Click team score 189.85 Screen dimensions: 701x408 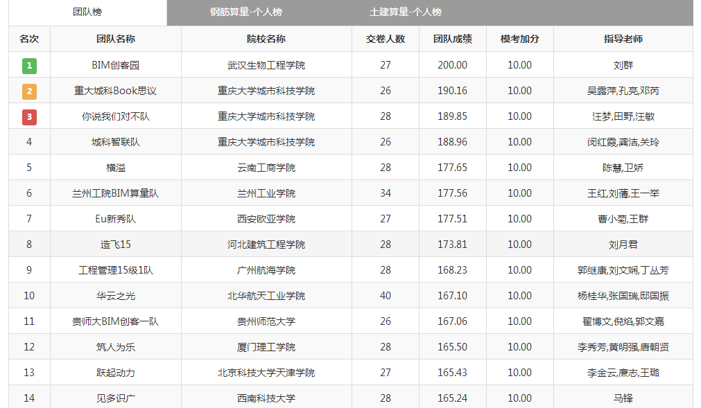pyautogui.click(x=453, y=116)
